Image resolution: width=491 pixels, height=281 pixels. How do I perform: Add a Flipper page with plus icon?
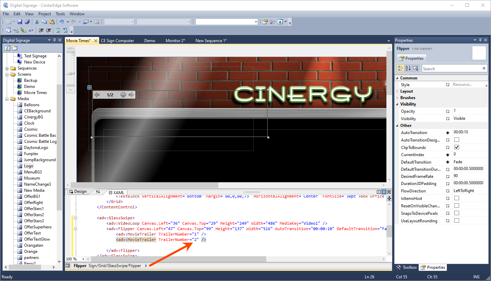(x=123, y=95)
